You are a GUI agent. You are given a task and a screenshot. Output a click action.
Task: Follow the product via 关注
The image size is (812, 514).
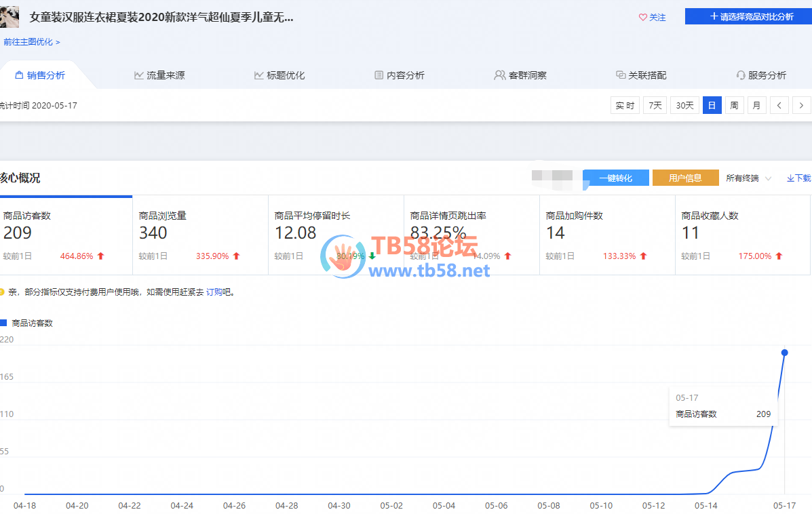click(653, 17)
